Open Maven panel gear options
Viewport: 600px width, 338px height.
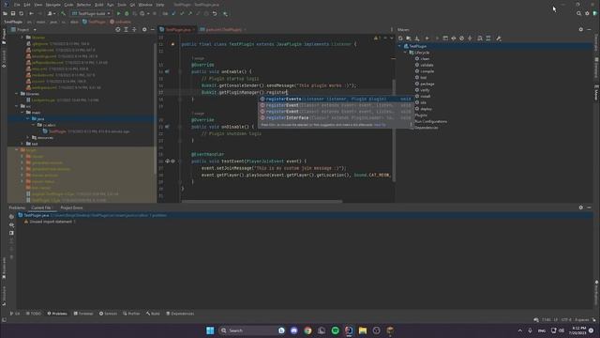[x=581, y=29]
